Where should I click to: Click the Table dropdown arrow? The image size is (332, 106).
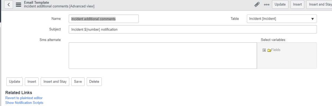[x=312, y=19]
